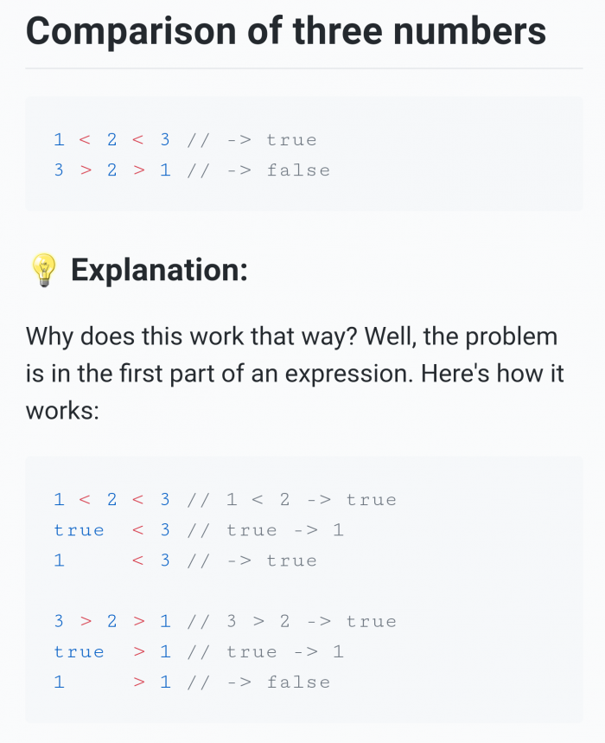605x743 pixels.
Task: Click the "Explanation:" heading text
Action: [x=159, y=270]
